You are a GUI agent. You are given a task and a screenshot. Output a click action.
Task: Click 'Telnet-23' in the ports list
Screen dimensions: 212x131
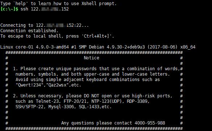click(47, 101)
